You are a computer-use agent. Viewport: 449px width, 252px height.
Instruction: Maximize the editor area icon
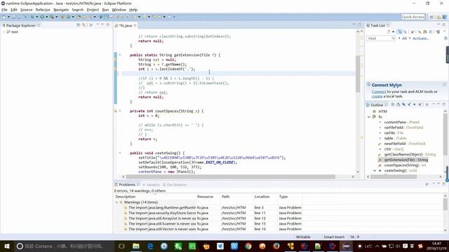(x=359, y=25)
